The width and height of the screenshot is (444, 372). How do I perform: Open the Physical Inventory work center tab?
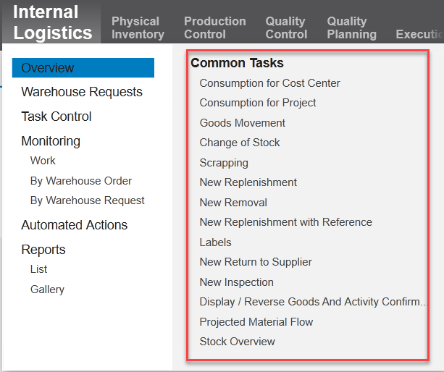coord(138,28)
